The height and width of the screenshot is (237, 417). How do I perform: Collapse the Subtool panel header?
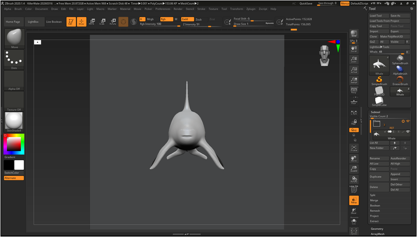coord(375,112)
